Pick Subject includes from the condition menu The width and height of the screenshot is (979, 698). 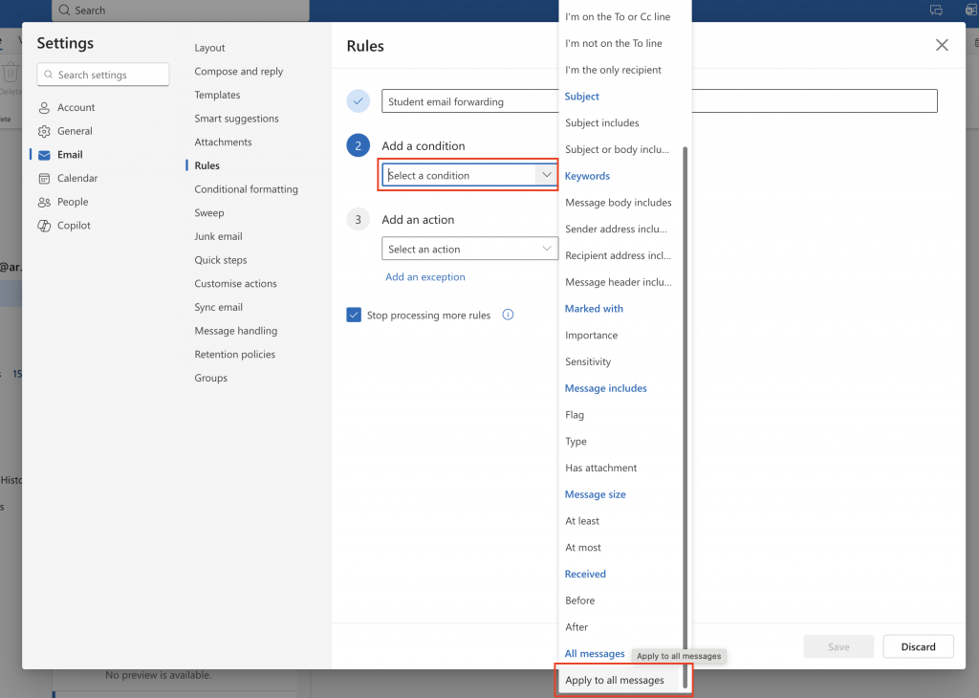coord(600,122)
